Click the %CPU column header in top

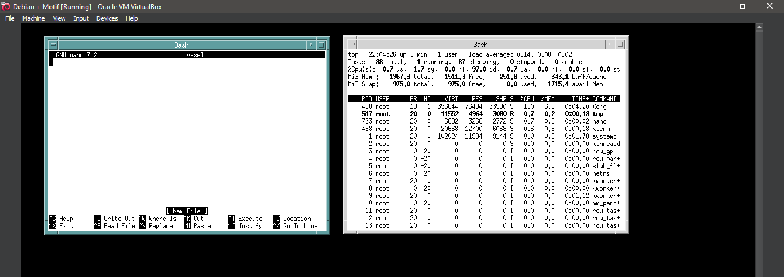[x=527, y=99]
